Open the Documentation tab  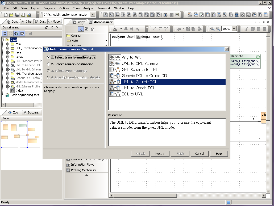point(32,112)
